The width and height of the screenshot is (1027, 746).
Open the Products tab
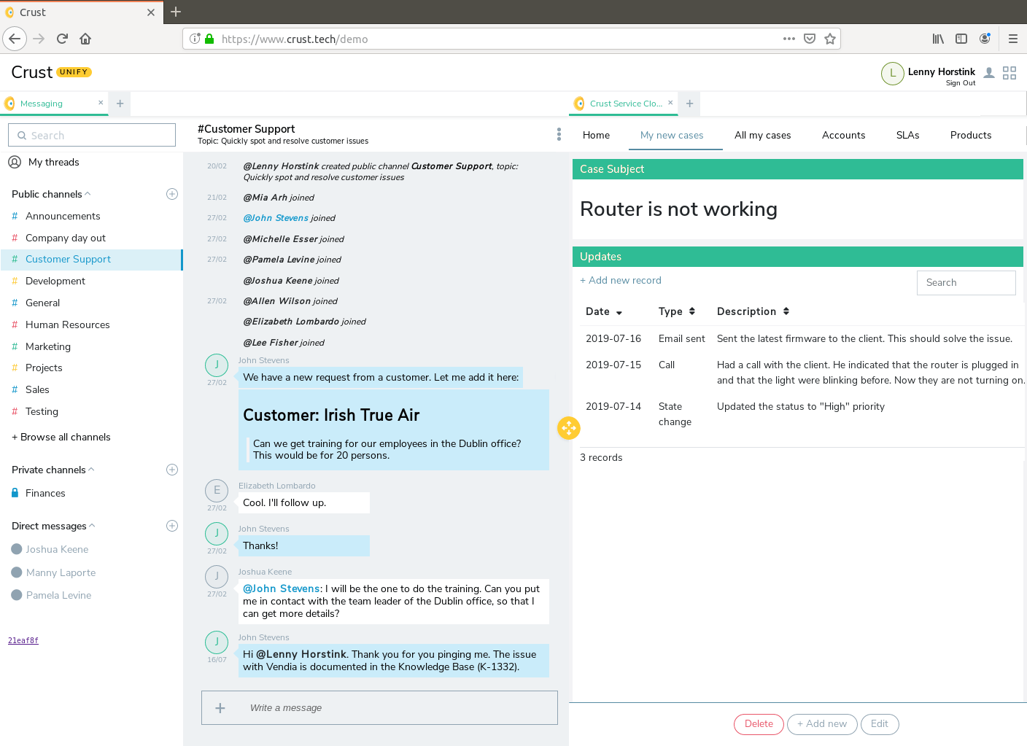[x=970, y=135]
